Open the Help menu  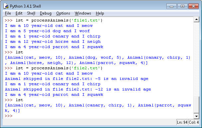coord(100,13)
